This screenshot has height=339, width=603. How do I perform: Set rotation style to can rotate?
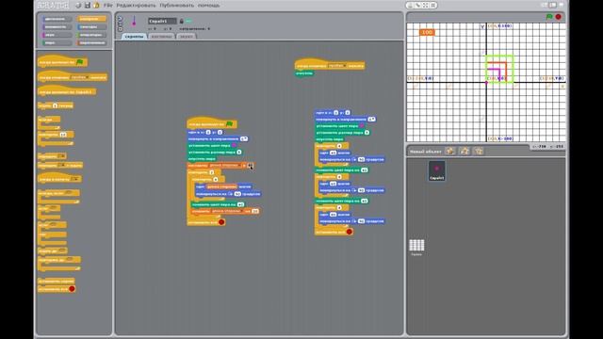tap(120, 18)
